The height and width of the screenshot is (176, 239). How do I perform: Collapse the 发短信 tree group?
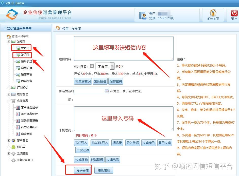(9, 42)
